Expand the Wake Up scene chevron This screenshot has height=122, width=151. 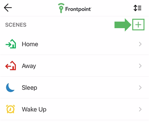[x=140, y=109]
